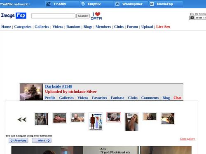Go to the Next image button
206x154 pixels.
[42, 140]
